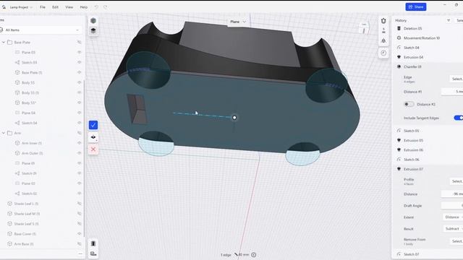This screenshot has height=260, width=463.
Task: Open the Extent Distance dropdown
Action: coord(453,217)
